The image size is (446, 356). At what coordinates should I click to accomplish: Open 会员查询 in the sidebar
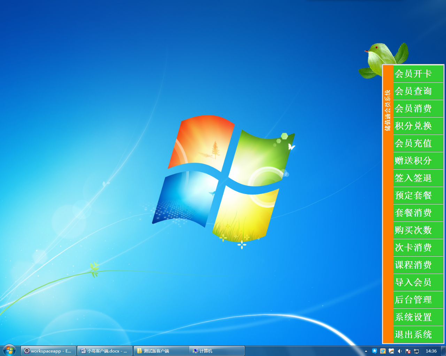coord(418,91)
